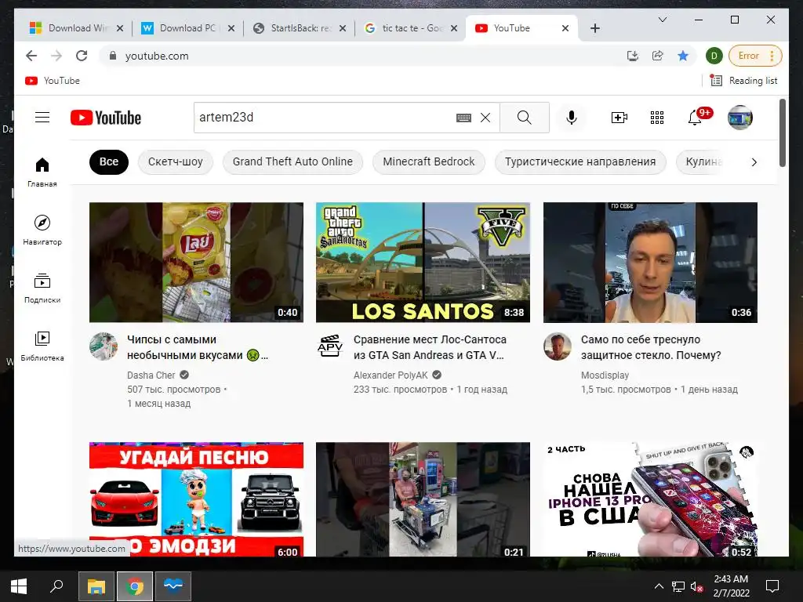Open Chrome Error update menu
The image size is (803, 602).
pos(755,56)
